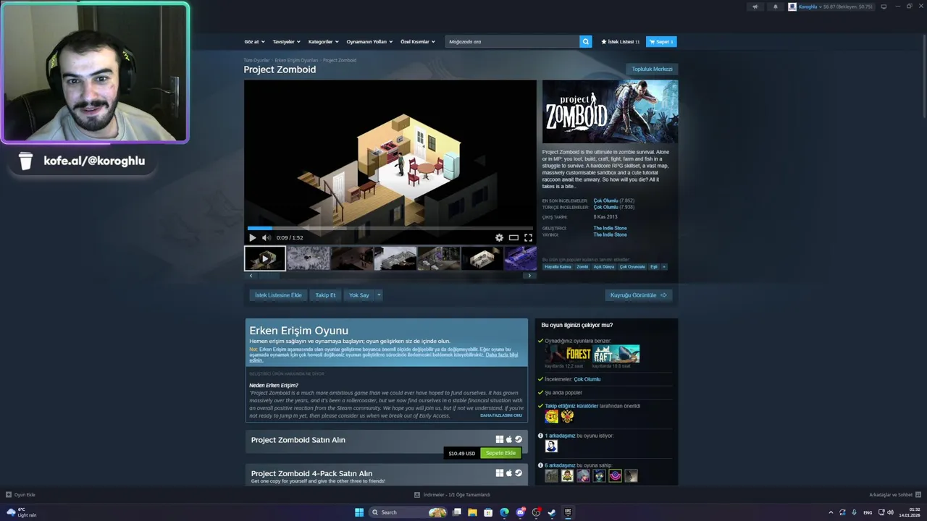
Task: Expand more tags with plus button
Action: [664, 266]
